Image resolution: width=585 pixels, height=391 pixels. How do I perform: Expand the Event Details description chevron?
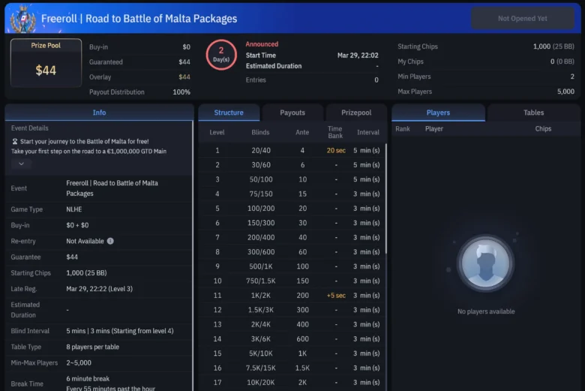[x=21, y=164]
